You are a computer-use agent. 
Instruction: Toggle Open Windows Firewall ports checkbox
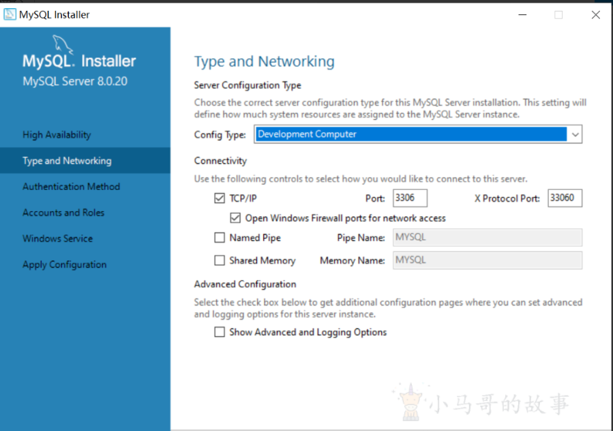235,218
